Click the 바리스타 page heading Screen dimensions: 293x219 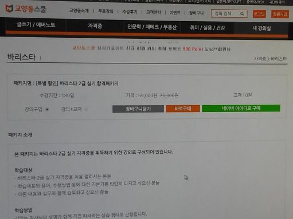coord(21,57)
